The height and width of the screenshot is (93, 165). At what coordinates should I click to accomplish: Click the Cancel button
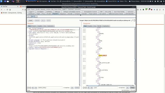(37, 20)
